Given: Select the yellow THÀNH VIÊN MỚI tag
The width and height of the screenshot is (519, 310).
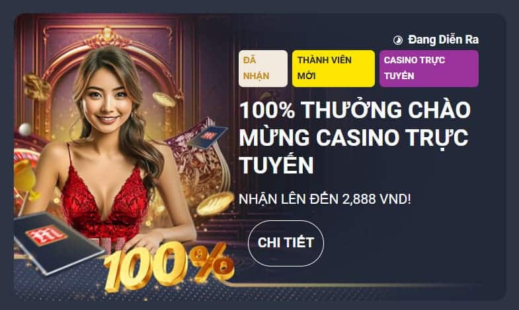Looking at the screenshot, I should pyautogui.click(x=333, y=69).
